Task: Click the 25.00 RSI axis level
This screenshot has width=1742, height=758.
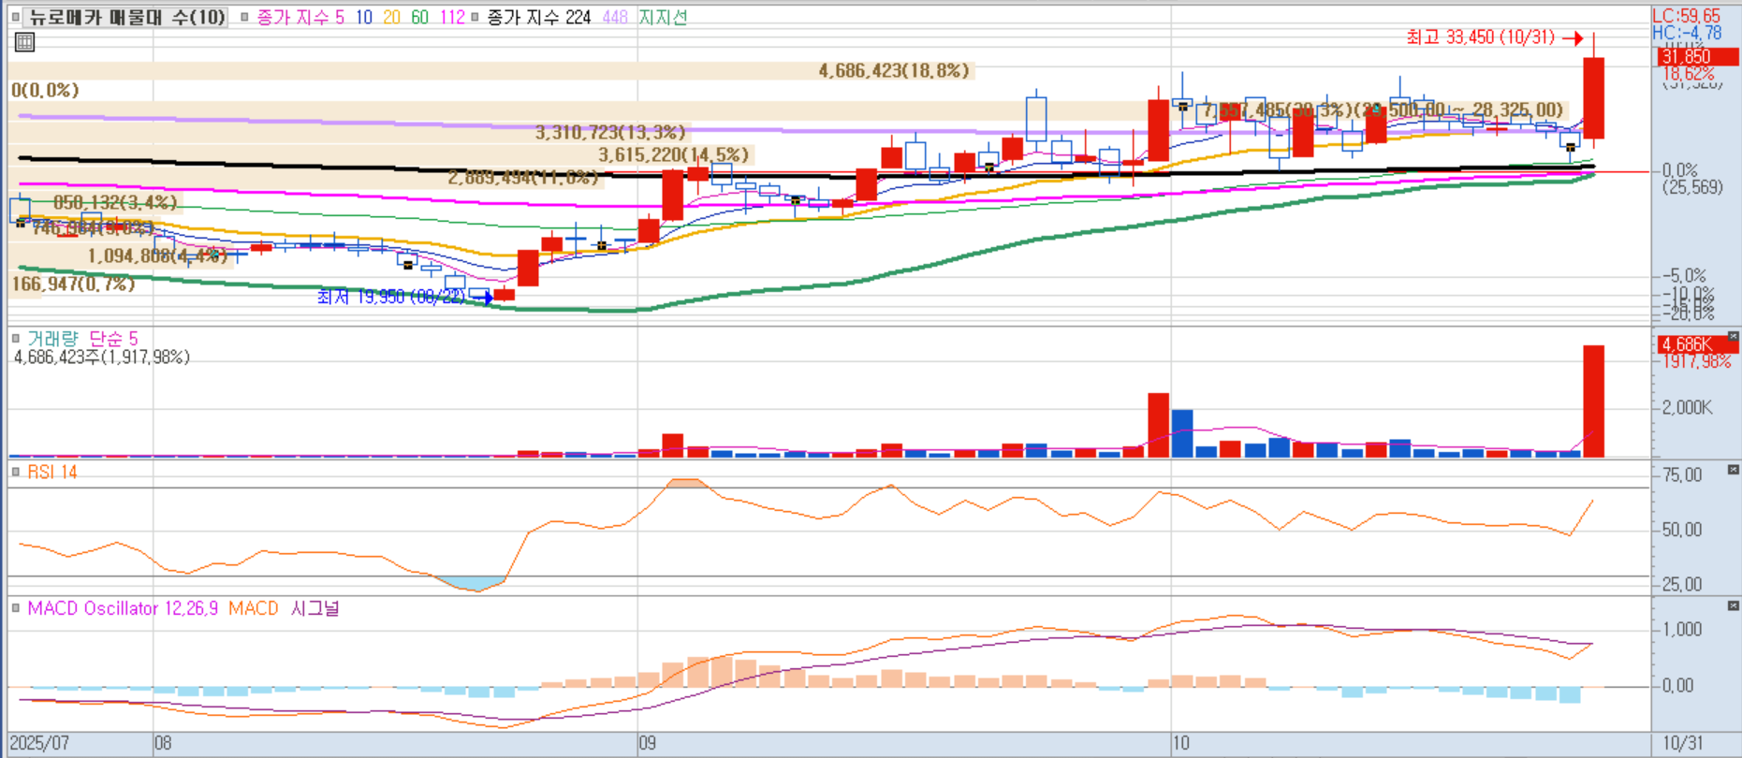Action: [1682, 585]
